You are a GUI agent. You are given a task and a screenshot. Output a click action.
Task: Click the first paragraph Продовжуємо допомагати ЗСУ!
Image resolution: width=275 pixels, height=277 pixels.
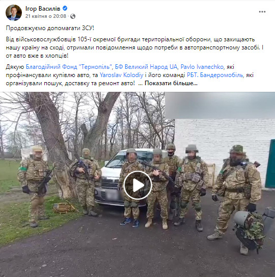50,28
